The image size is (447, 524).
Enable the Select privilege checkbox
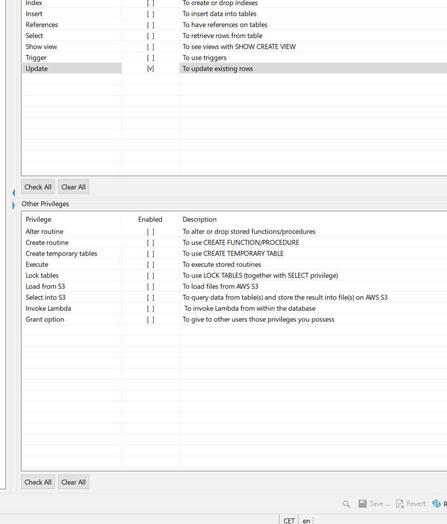[151, 36]
